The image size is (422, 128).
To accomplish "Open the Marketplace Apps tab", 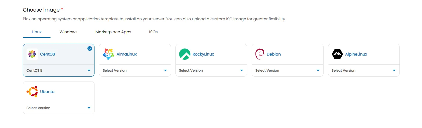I will [x=113, y=32].
